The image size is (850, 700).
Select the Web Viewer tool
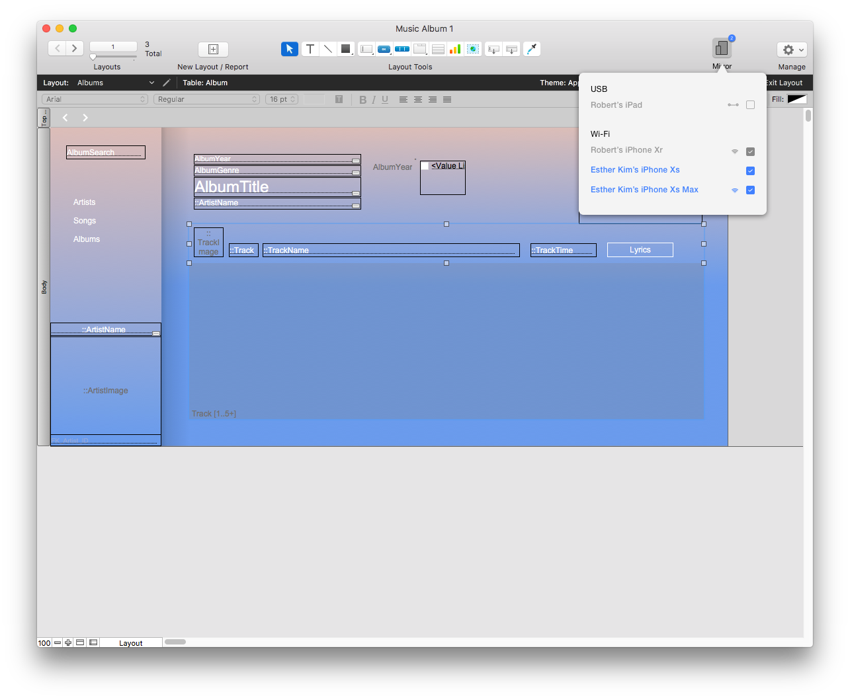472,49
